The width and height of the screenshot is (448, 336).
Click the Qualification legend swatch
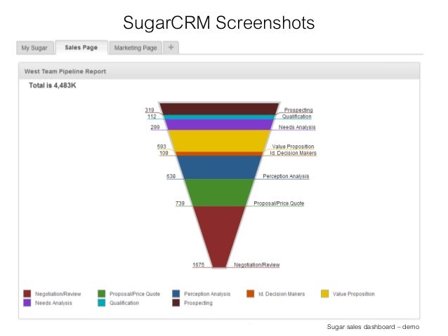pos(101,303)
